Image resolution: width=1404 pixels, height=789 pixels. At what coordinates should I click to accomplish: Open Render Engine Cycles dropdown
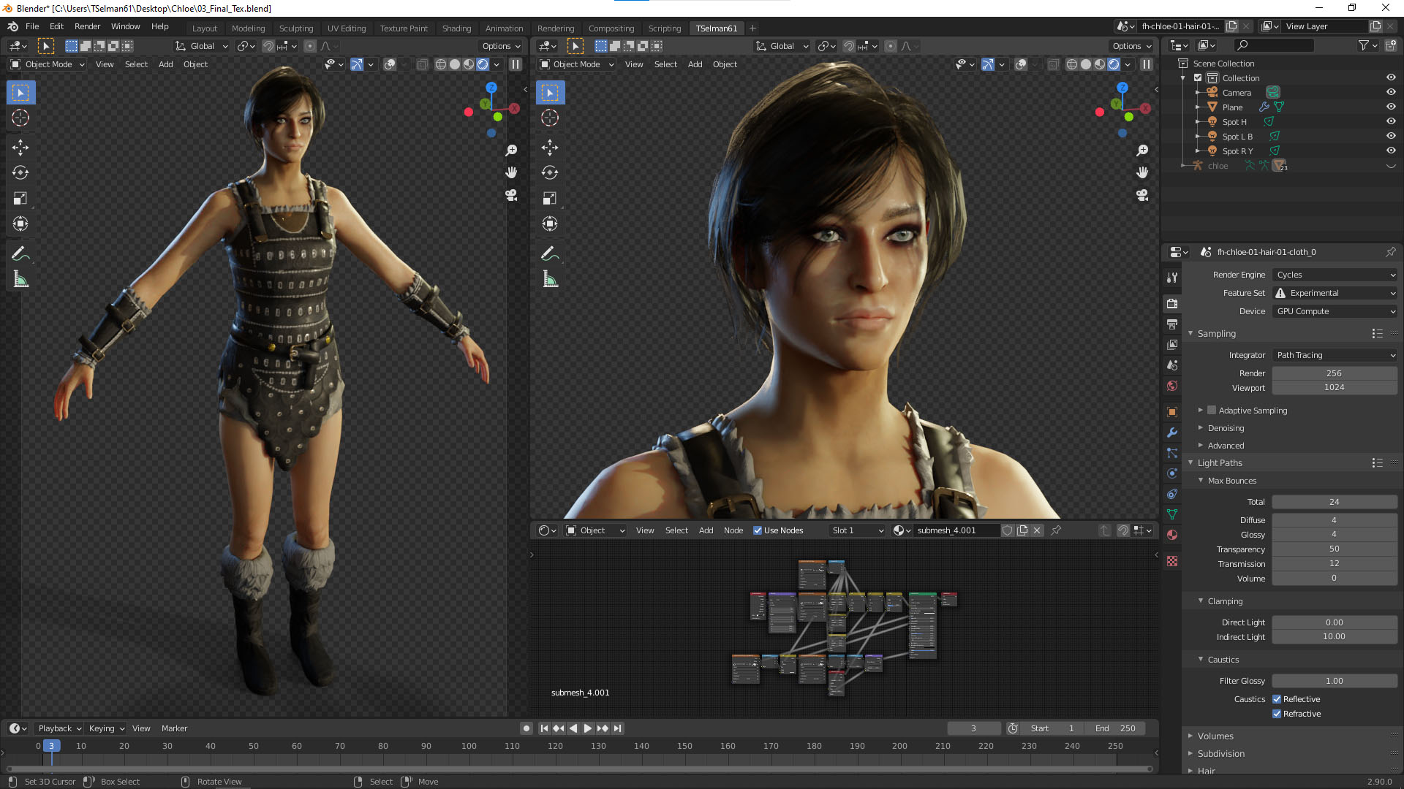coord(1335,275)
